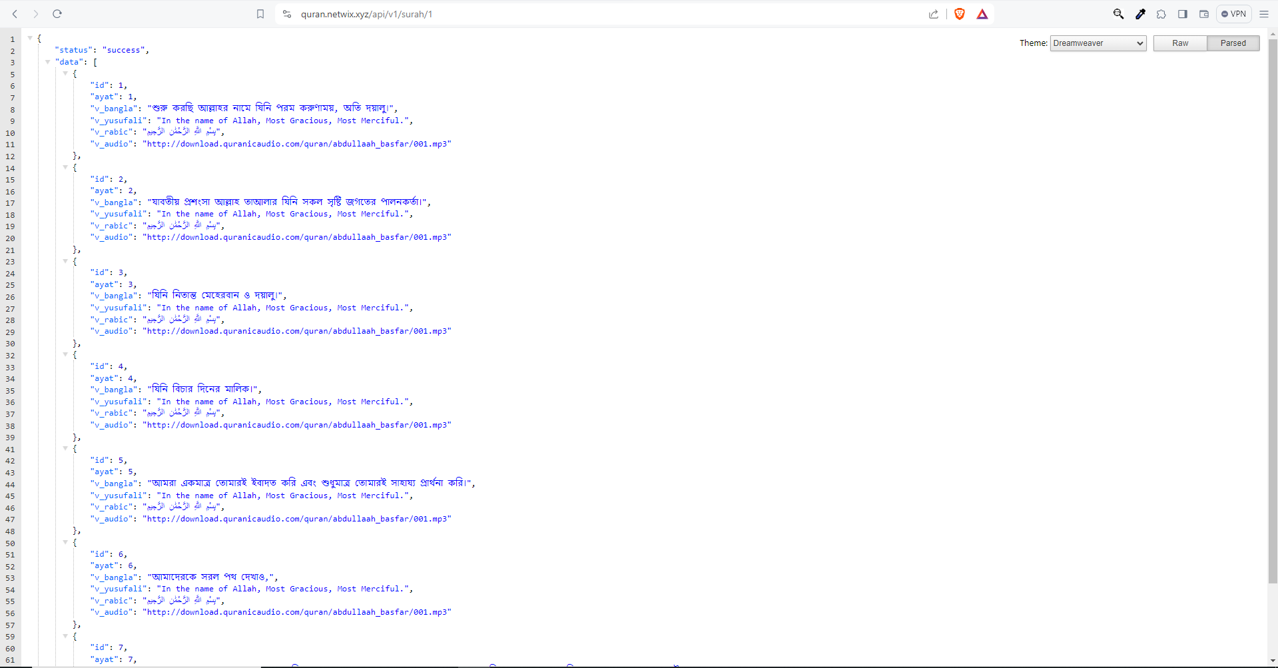This screenshot has height=668, width=1278.
Task: Collapse the object with id 1
Action: pos(65,74)
